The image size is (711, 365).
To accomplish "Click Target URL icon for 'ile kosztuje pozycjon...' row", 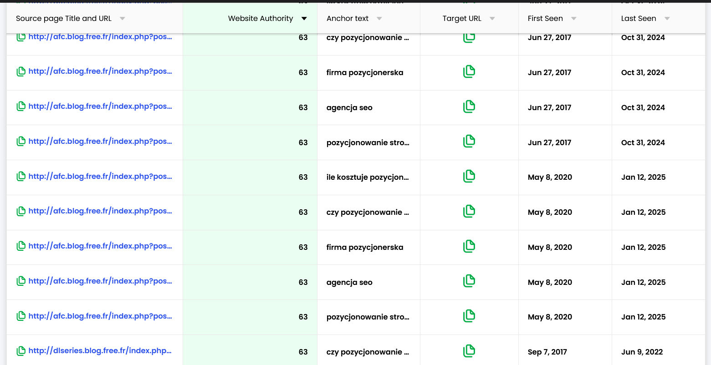I will pyautogui.click(x=469, y=176).
